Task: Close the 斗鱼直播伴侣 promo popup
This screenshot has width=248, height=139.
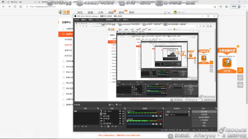Action: [x=238, y=46]
